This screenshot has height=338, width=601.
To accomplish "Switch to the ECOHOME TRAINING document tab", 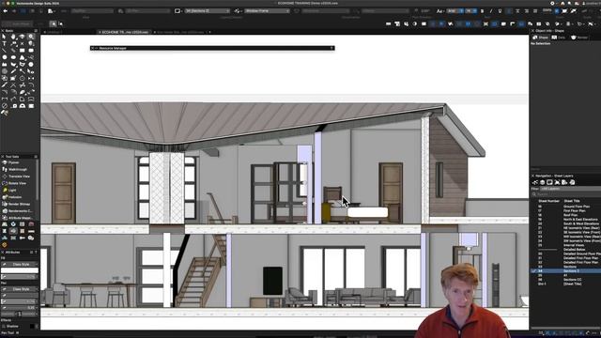I will point(125,32).
